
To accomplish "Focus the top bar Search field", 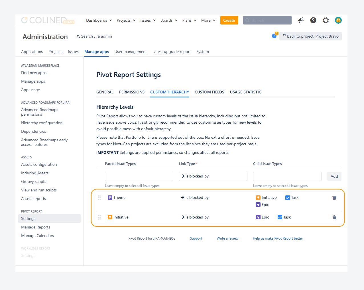I will click(267, 20).
